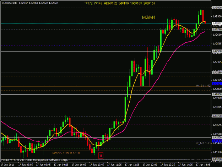222x167 pixels.
Task: Click the 1.42690 price scale value
Action: [217, 35]
